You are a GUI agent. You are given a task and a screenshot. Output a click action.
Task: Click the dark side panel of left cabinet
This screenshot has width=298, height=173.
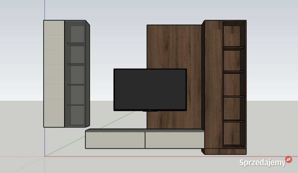[88, 74]
